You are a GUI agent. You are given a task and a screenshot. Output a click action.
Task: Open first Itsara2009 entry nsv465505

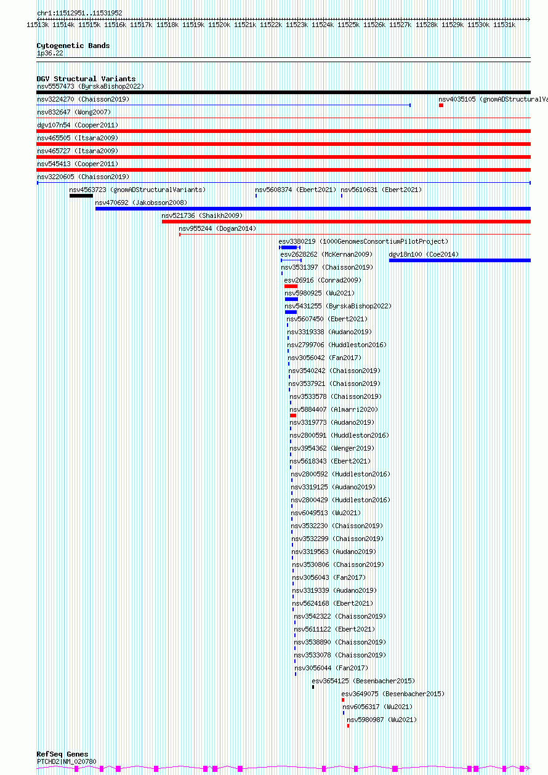78,138
